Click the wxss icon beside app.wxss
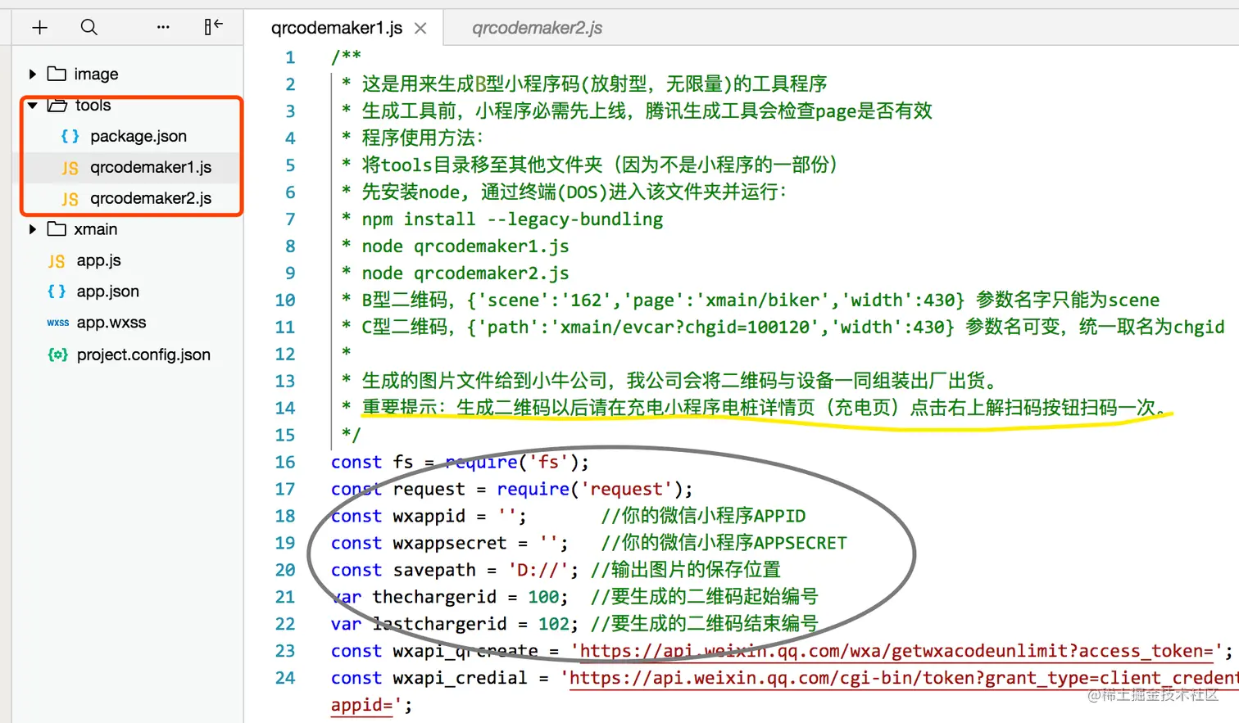The width and height of the screenshot is (1239, 723). pyautogui.click(x=58, y=323)
